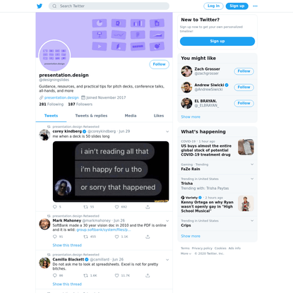Switch to the Tweets & replies tab
Image resolution: width=293 pixels, height=293 pixels.
91,116
